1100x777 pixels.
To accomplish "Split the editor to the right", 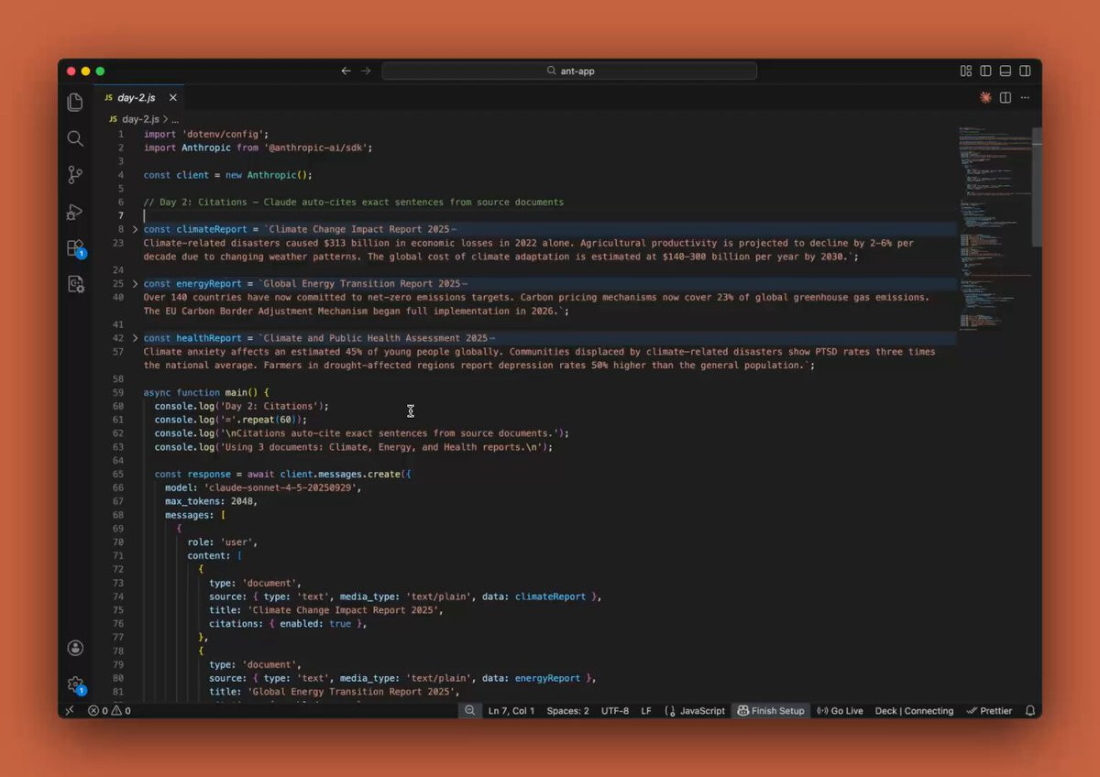I will click(x=1006, y=97).
